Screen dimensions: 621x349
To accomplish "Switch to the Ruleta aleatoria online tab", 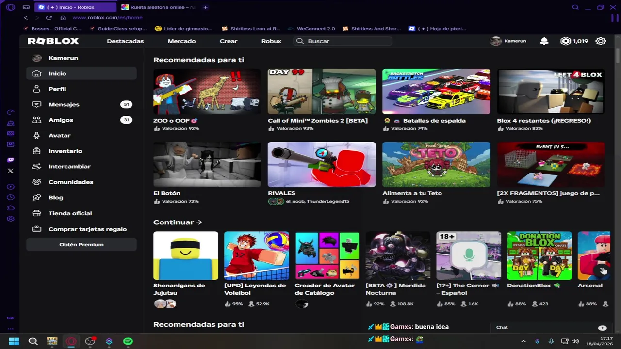I will 158,7.
